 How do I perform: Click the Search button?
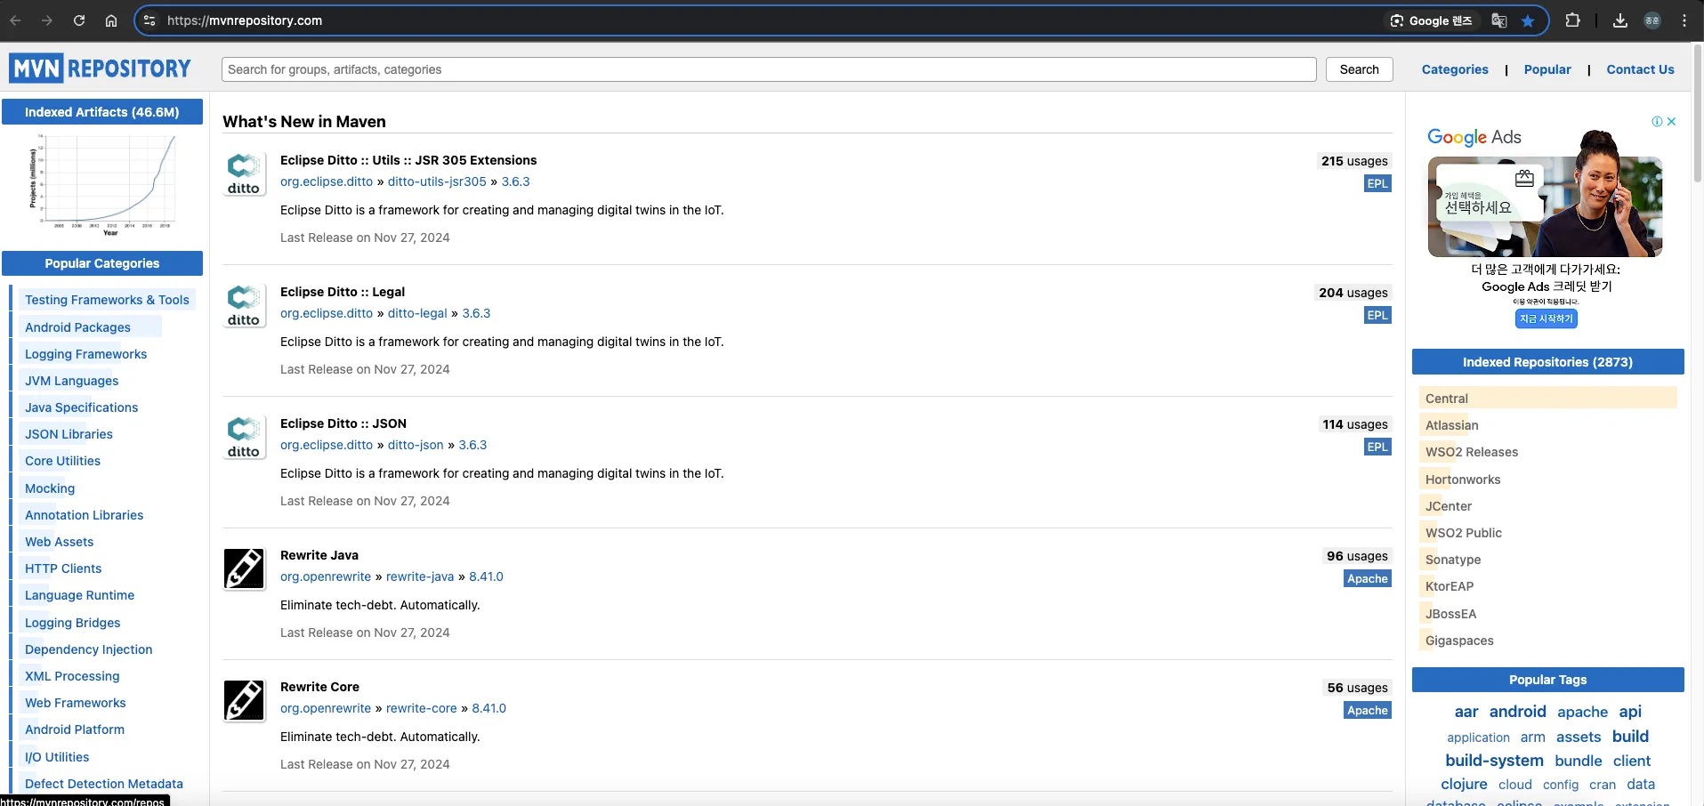pyautogui.click(x=1359, y=69)
